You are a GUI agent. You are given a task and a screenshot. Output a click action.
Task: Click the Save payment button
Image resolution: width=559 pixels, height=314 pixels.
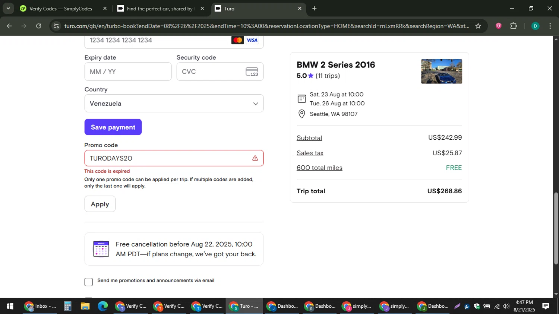click(x=113, y=127)
